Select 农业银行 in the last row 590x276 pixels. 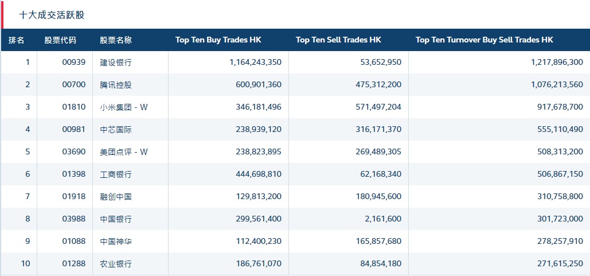(x=116, y=264)
